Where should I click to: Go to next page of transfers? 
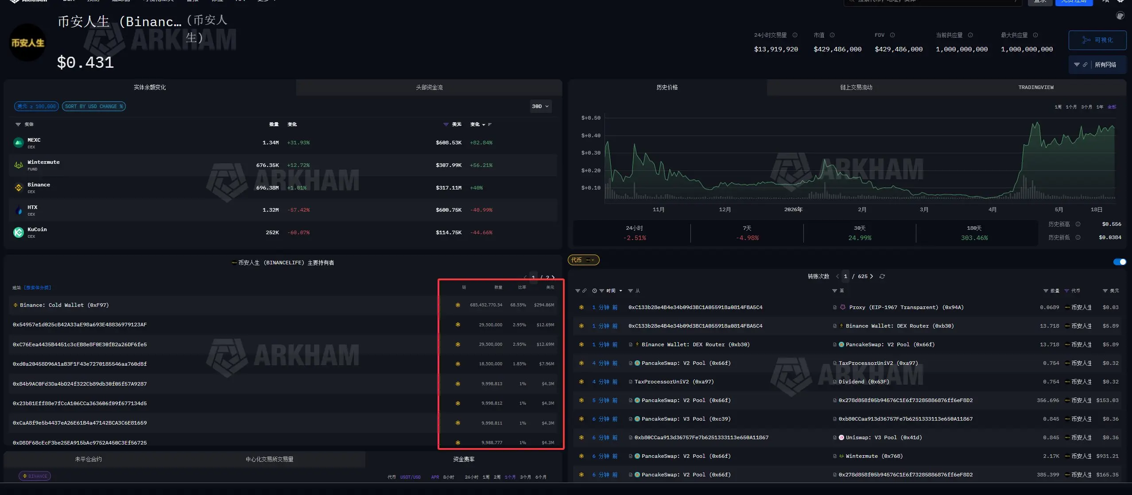coord(872,276)
